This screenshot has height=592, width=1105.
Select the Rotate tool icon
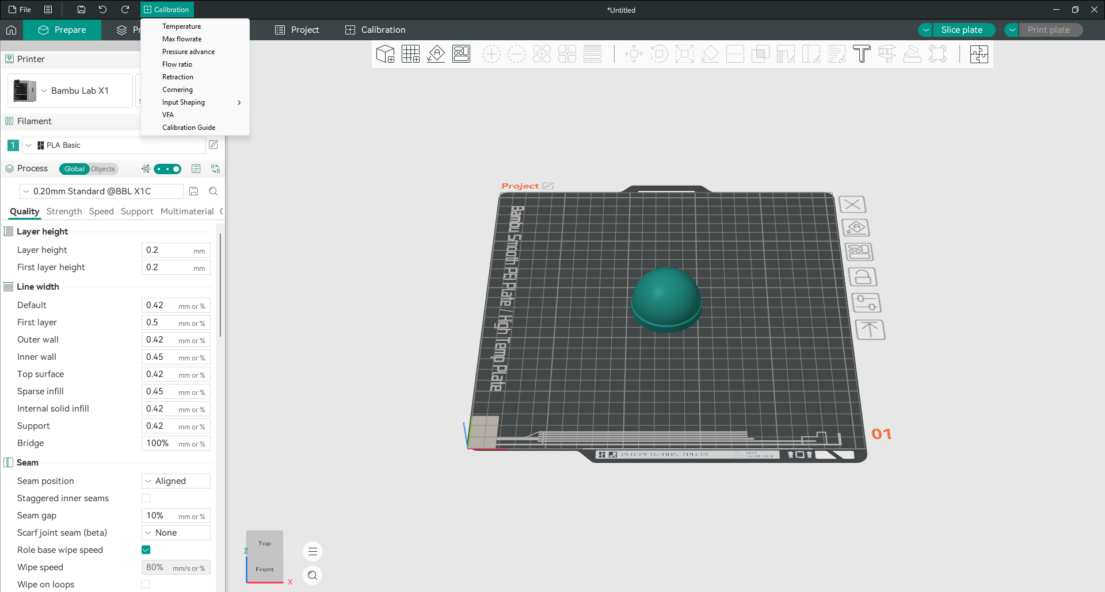coord(659,54)
